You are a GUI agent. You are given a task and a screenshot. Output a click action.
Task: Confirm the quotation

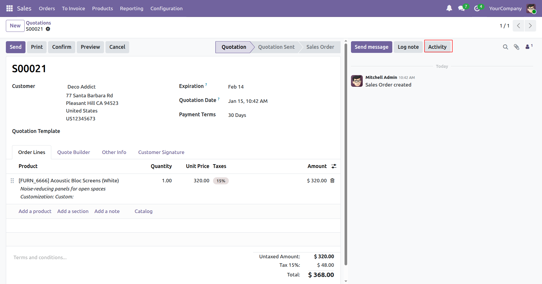pos(62,47)
